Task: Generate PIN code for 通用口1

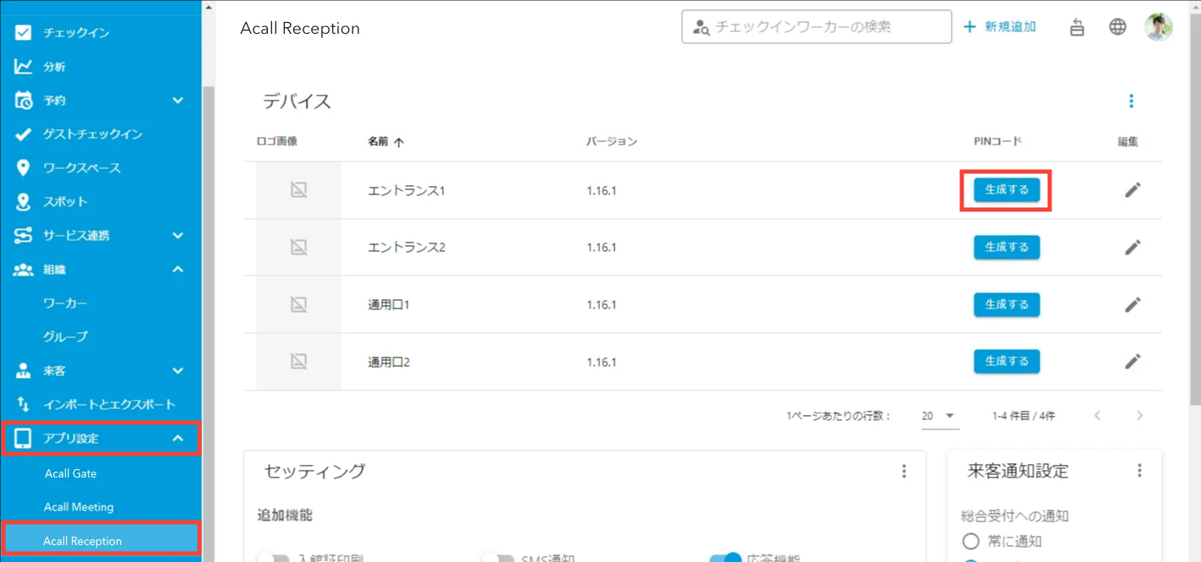Action: pyautogui.click(x=1007, y=304)
